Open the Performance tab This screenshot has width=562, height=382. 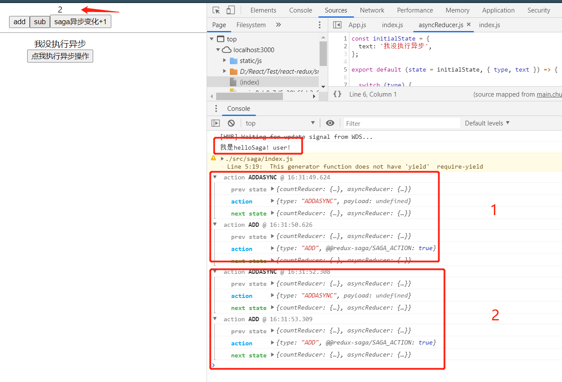coord(415,10)
